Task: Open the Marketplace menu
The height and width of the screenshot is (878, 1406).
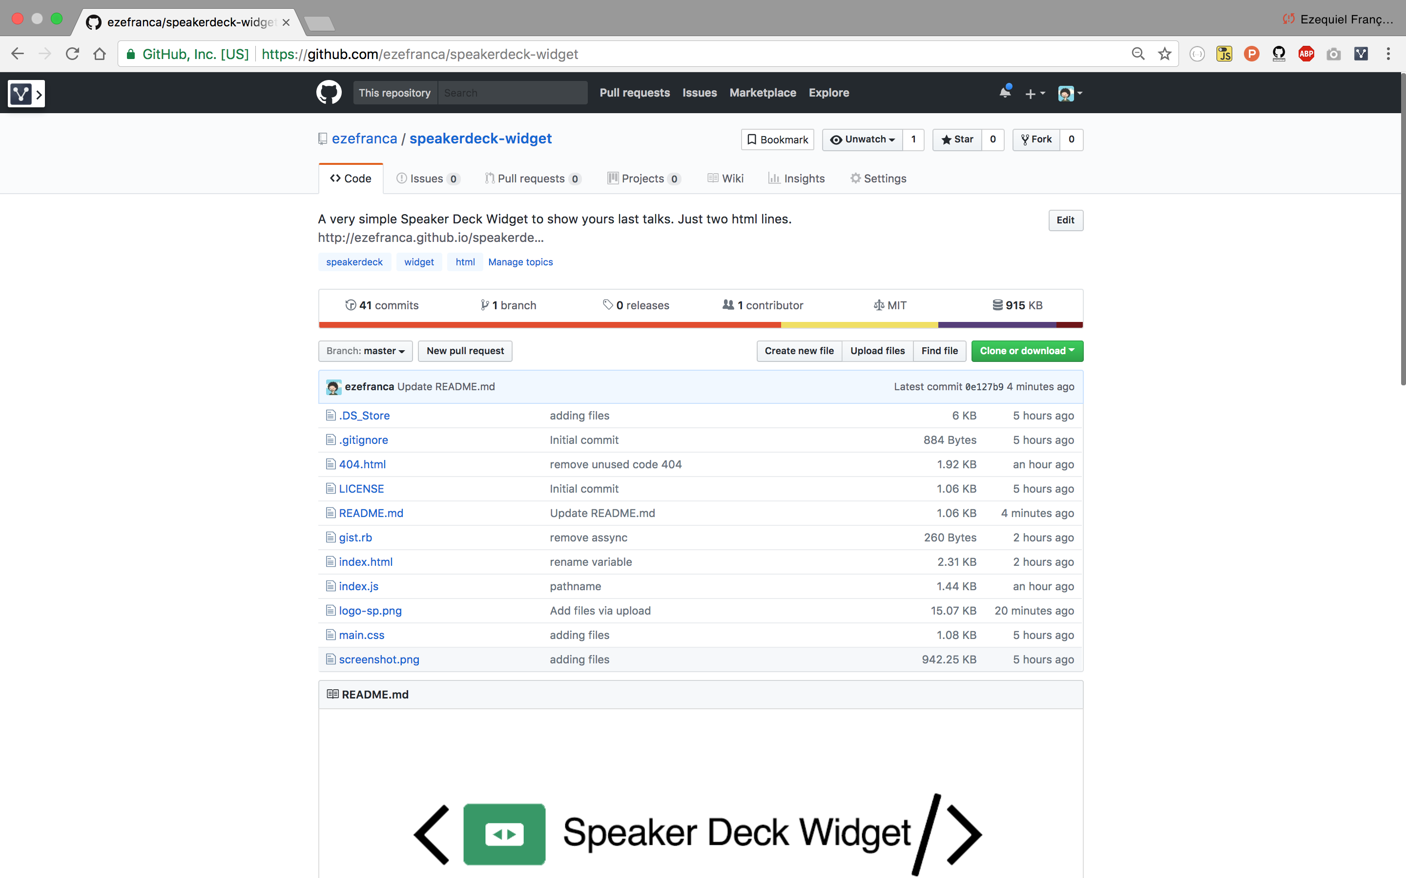Action: point(762,92)
